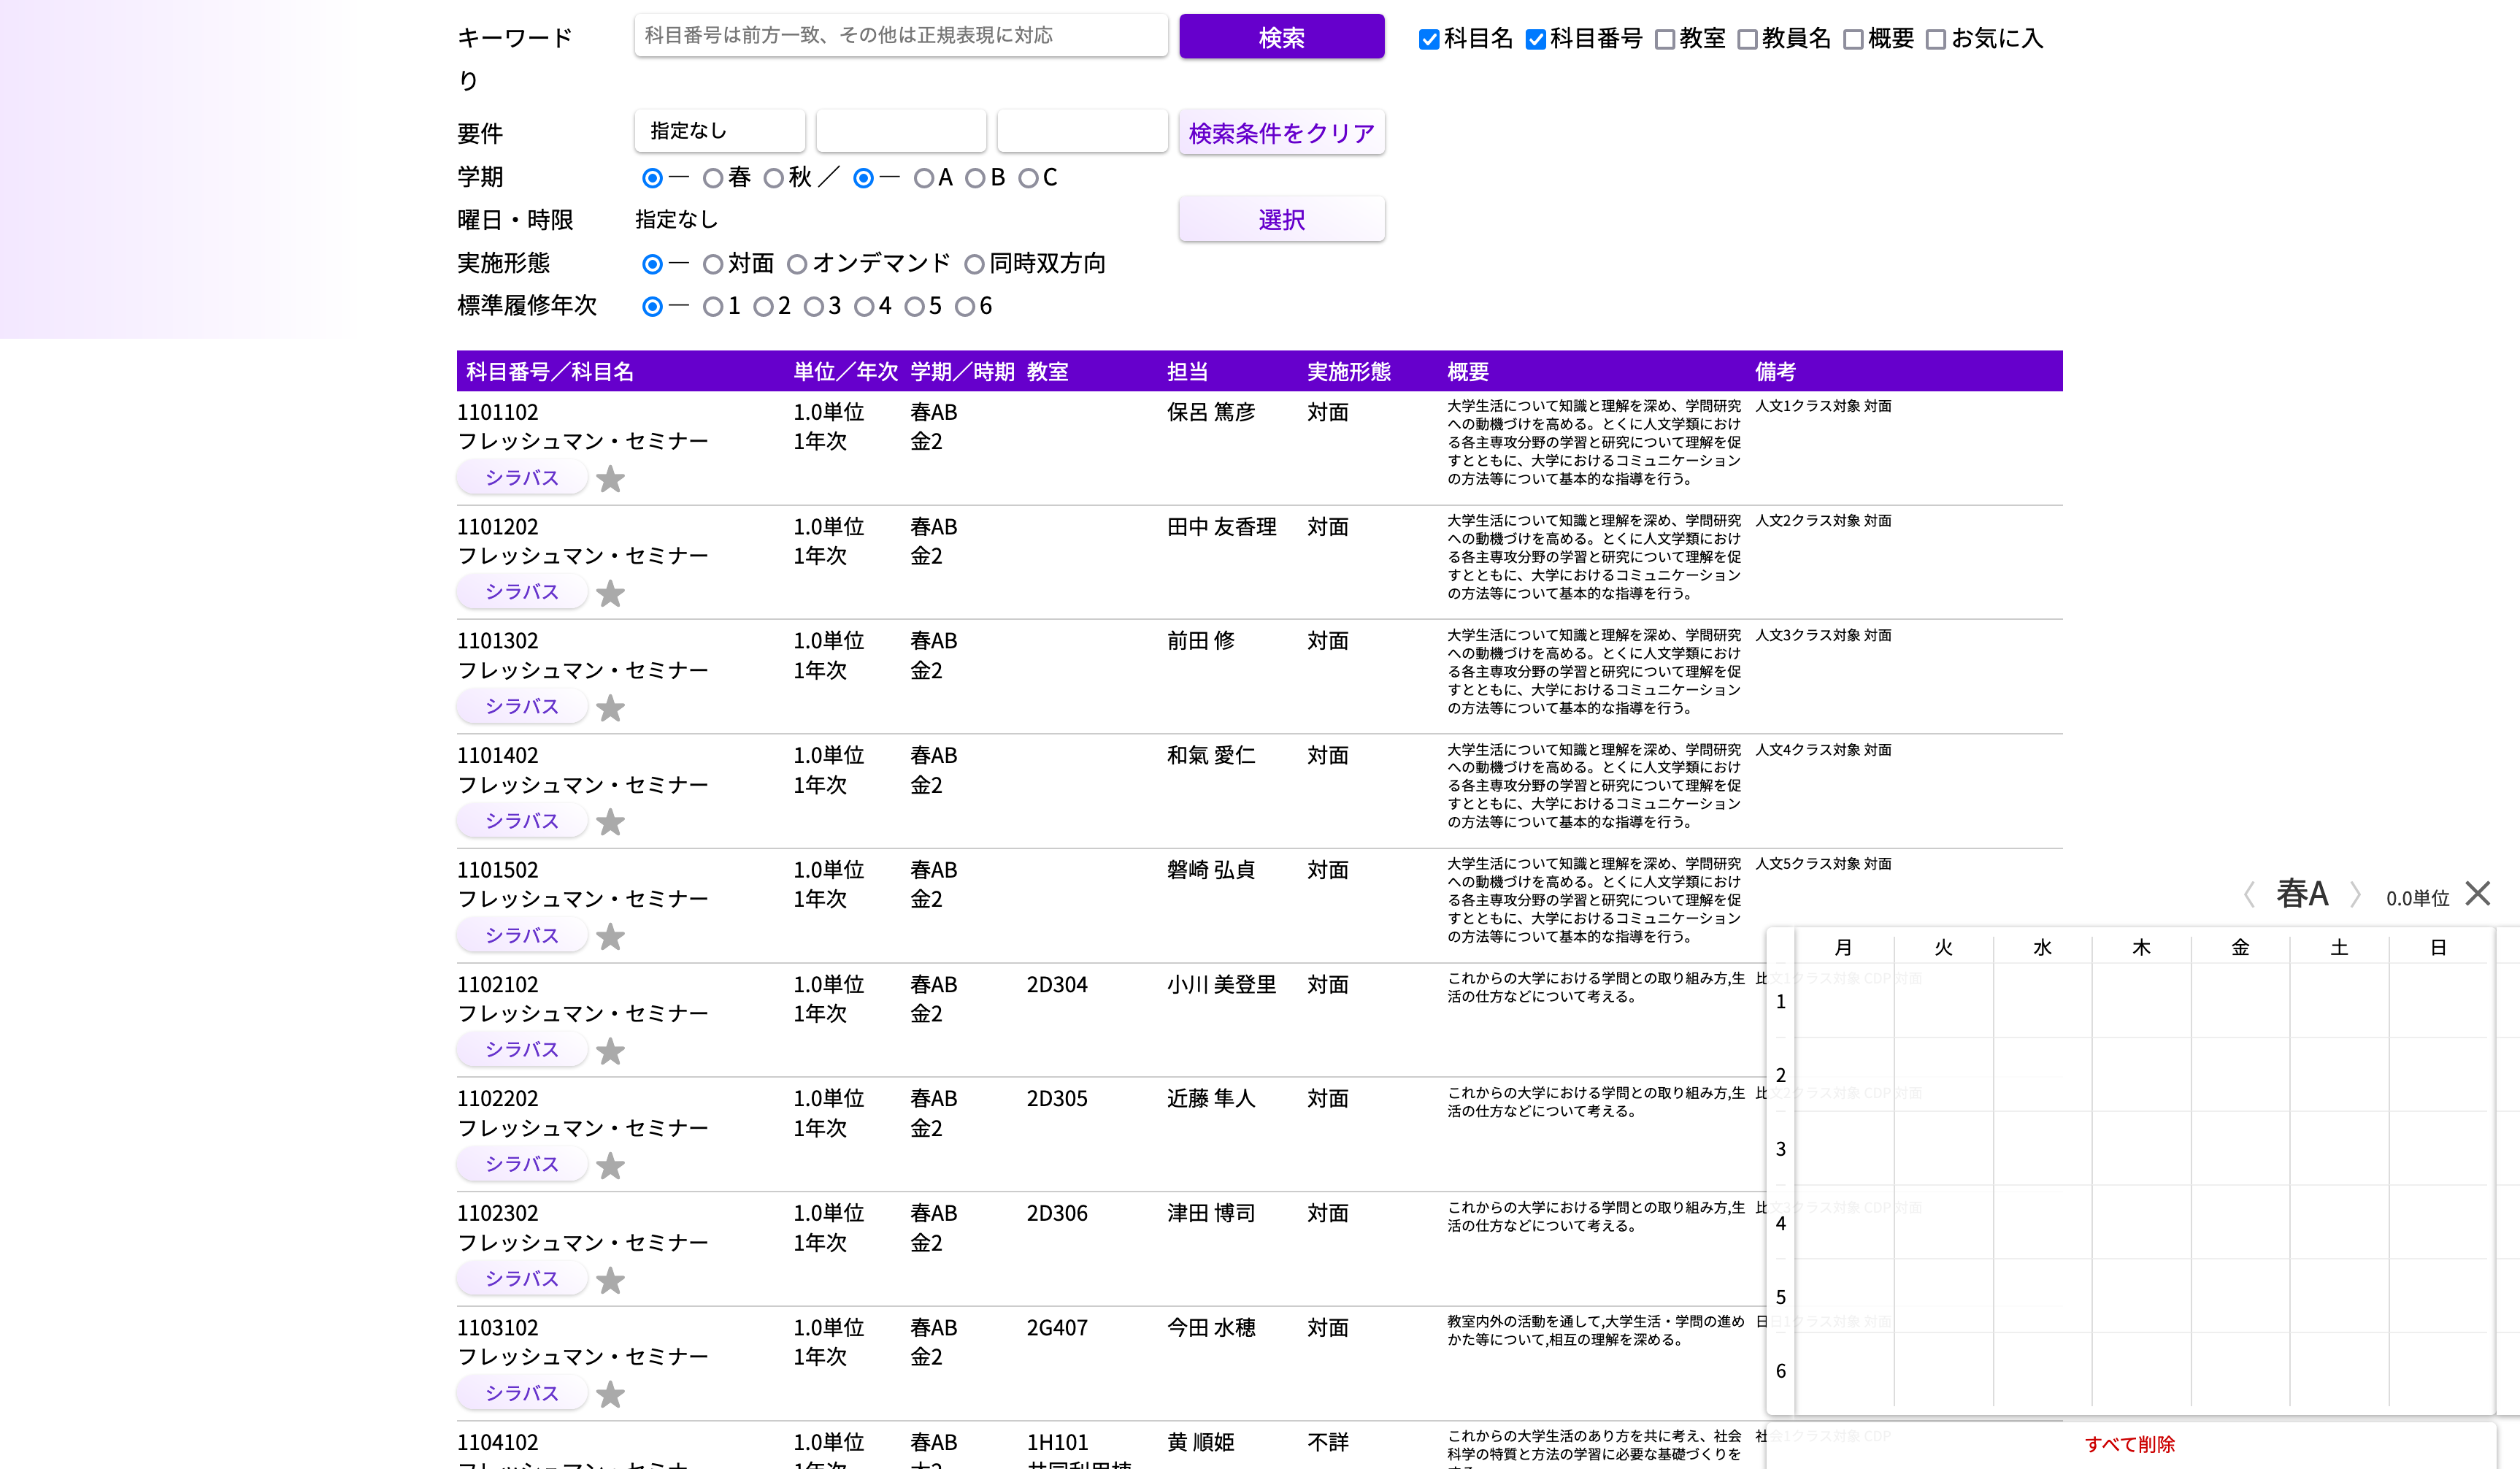Favorite course 1101502 with star icon
Image resolution: width=2520 pixels, height=1469 pixels.
(610, 937)
